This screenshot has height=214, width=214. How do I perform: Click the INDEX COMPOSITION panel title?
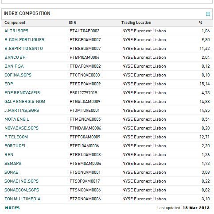pyautogui.click(x=27, y=13)
